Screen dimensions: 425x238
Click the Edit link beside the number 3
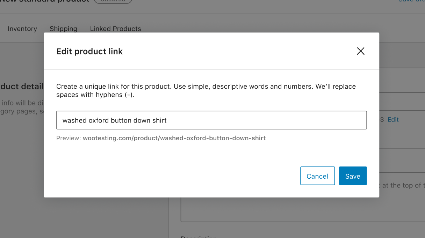pos(393,119)
